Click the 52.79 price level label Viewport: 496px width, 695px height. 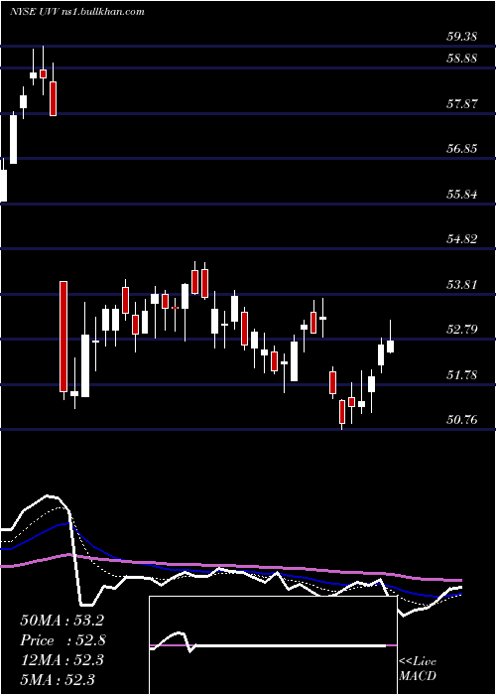(x=461, y=330)
